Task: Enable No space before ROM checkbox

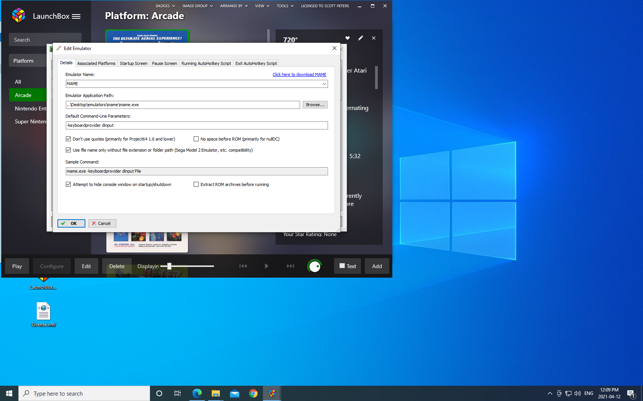Action: pyautogui.click(x=196, y=139)
